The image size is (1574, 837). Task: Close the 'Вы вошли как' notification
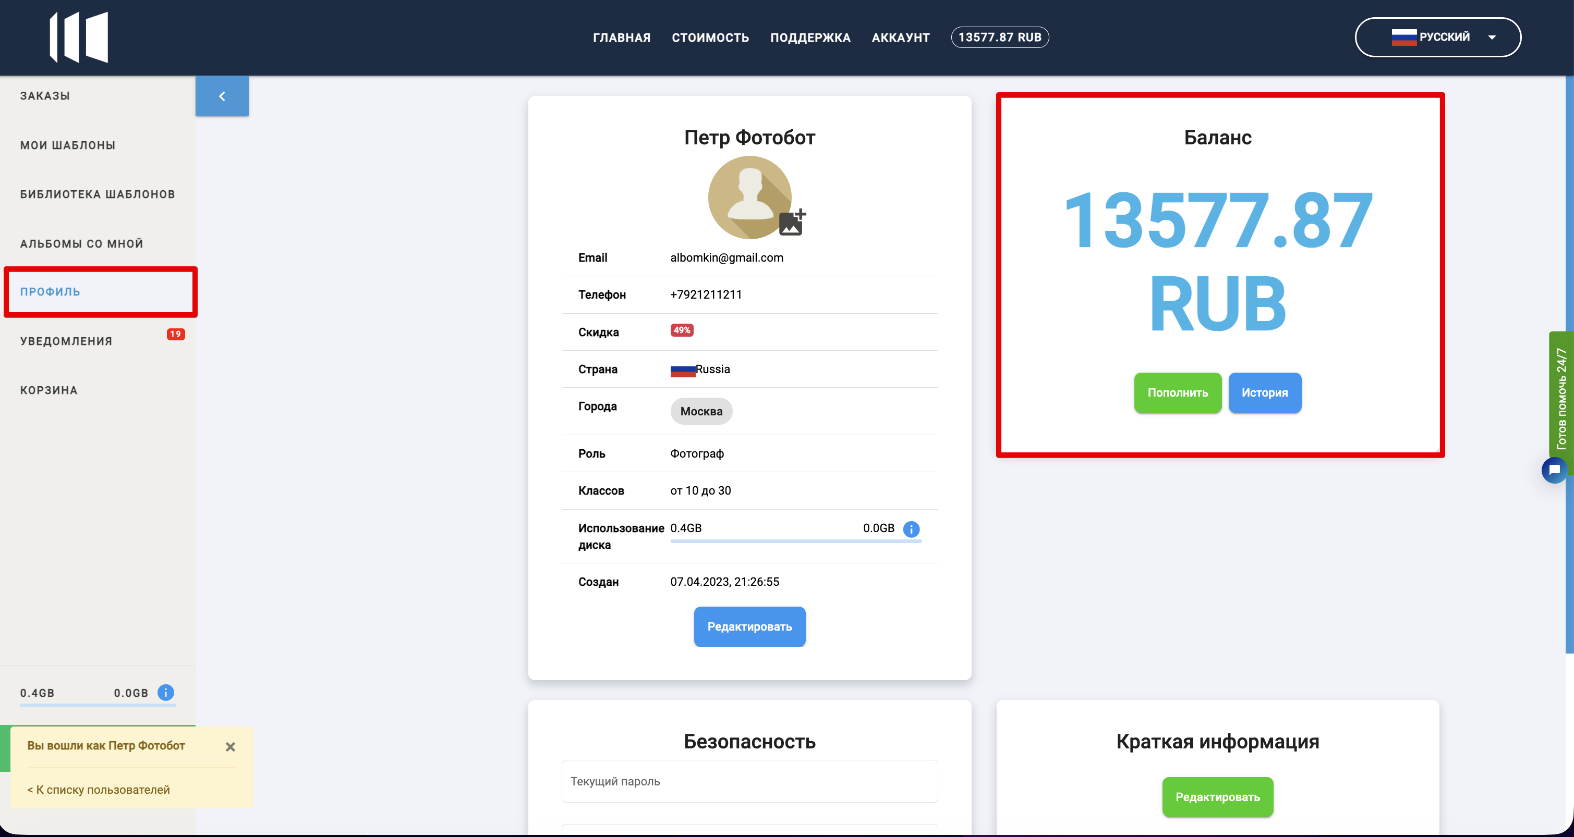click(x=231, y=747)
